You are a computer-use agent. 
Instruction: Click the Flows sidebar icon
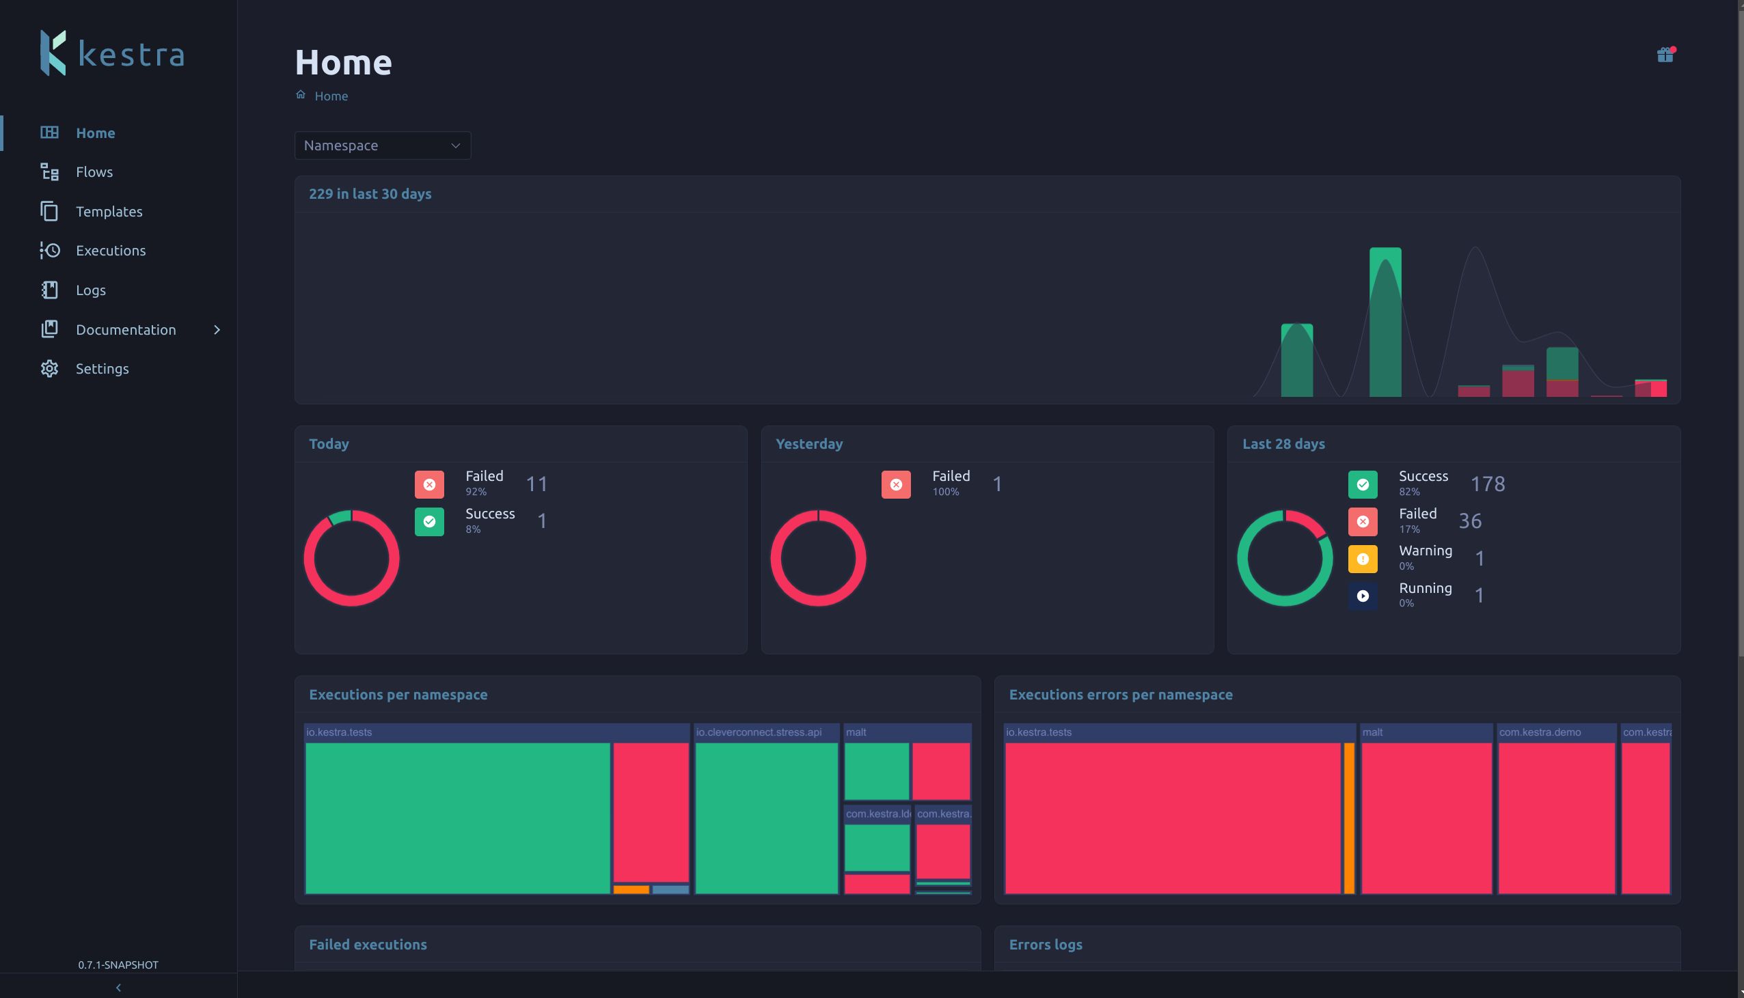click(49, 172)
